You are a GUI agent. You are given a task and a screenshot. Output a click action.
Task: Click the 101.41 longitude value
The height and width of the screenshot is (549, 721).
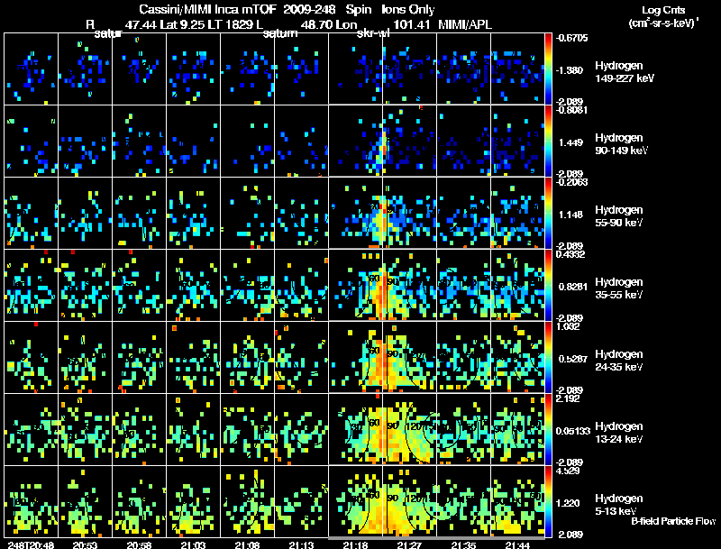[413, 24]
